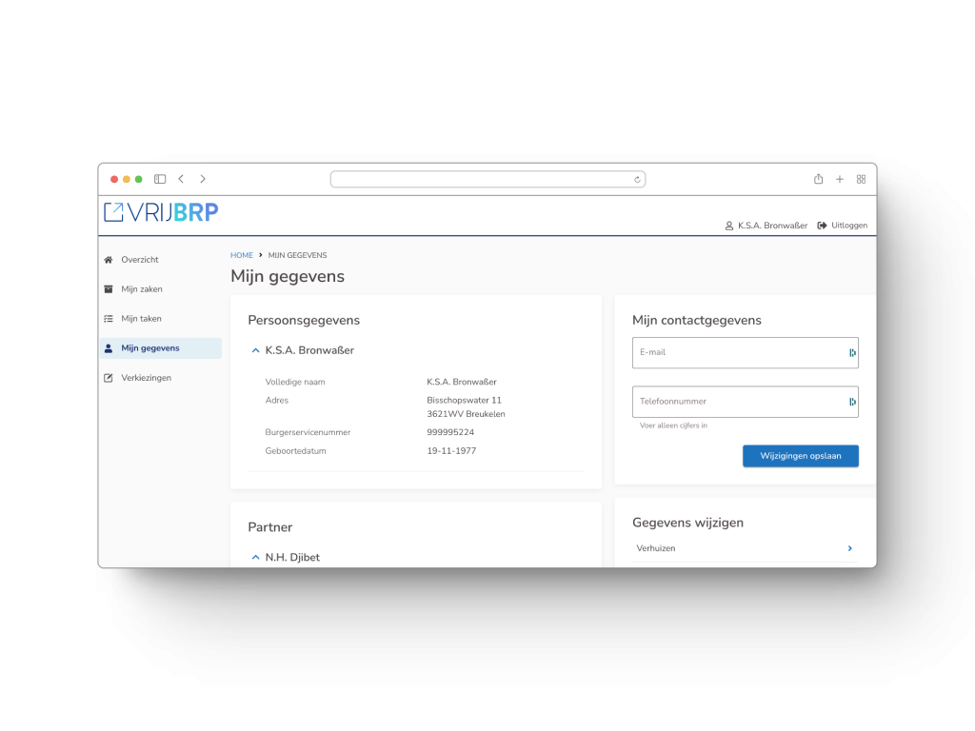Open the Verhuizen option arrow
975x731 pixels.
849,548
